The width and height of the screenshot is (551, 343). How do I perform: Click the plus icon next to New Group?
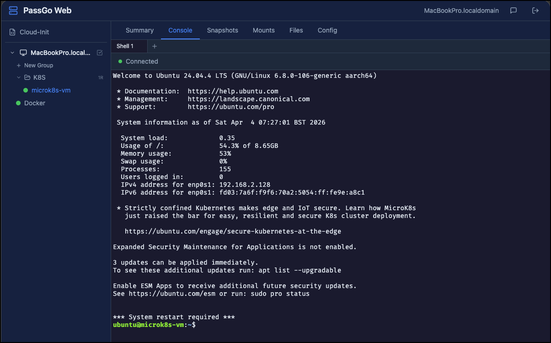pyautogui.click(x=19, y=65)
